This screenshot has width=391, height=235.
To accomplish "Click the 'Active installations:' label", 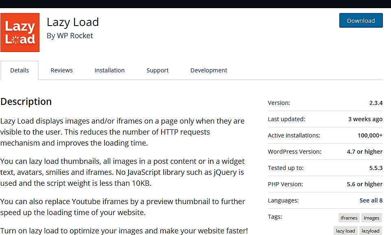I will 294,135.
